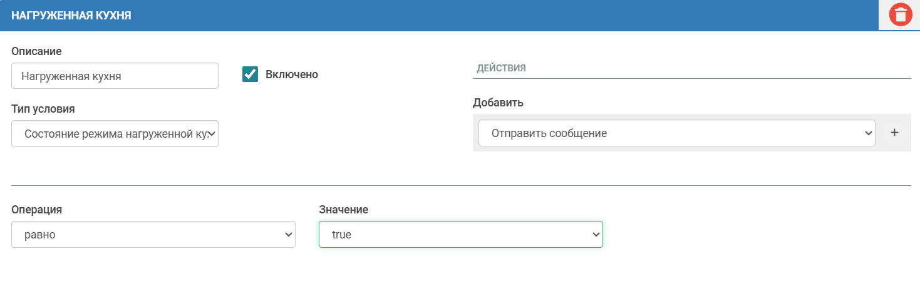Click the Тип условия label

pyautogui.click(x=43, y=109)
